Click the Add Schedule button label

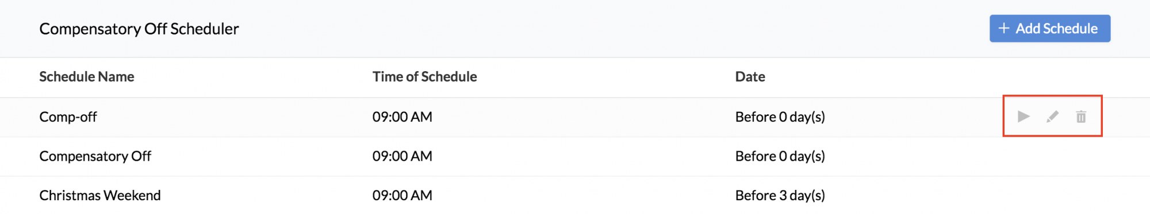1056,28
